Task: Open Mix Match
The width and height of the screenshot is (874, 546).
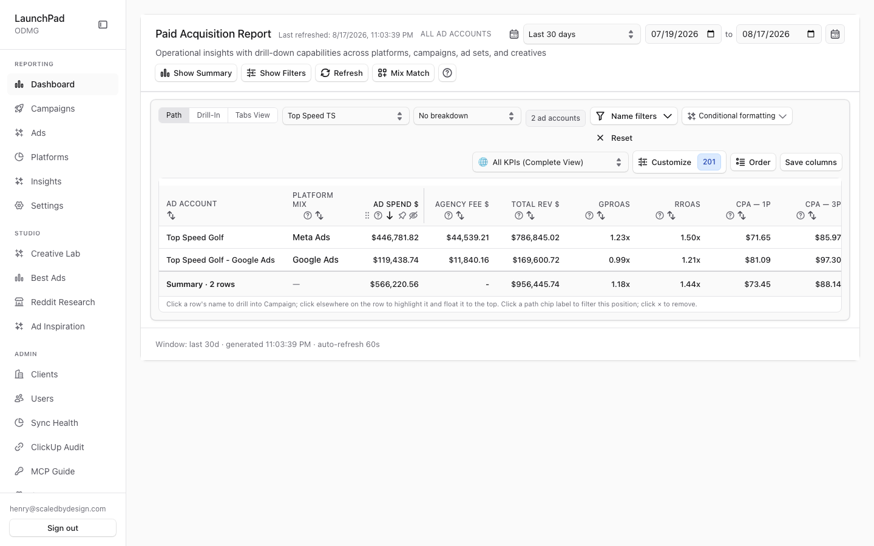Action: [404, 73]
